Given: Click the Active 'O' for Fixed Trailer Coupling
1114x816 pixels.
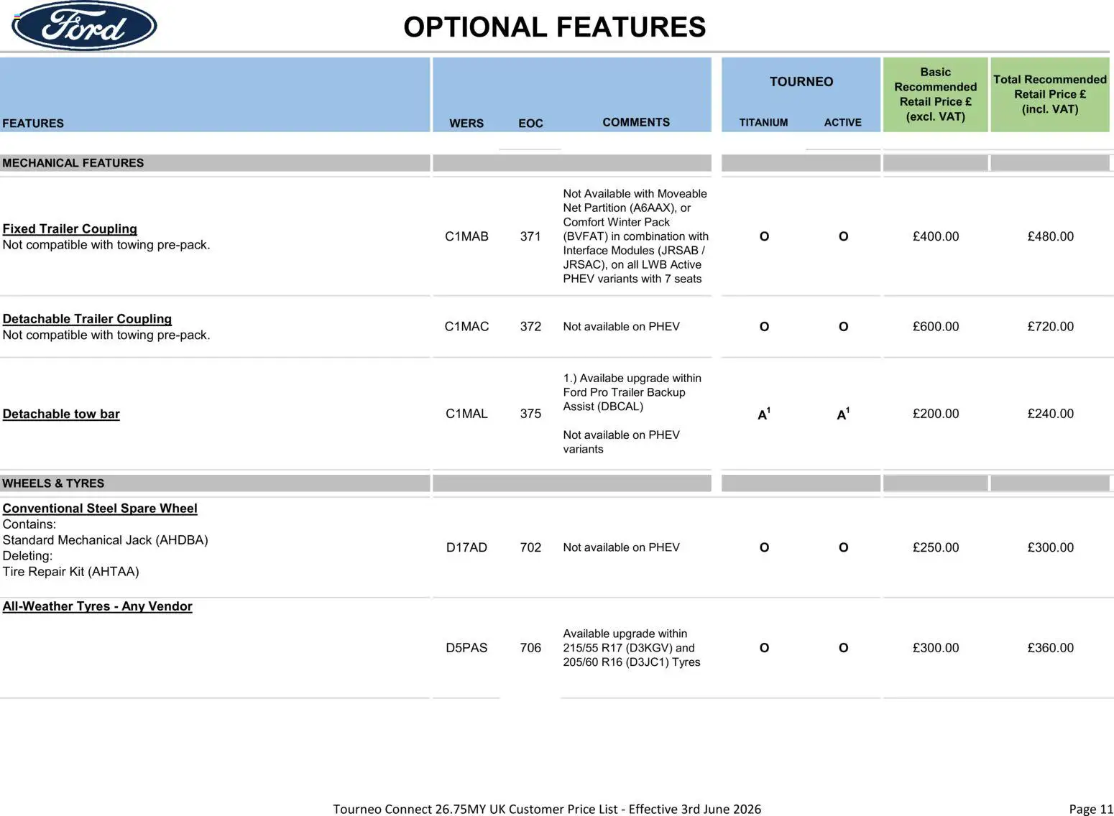Looking at the screenshot, I should 843,236.
